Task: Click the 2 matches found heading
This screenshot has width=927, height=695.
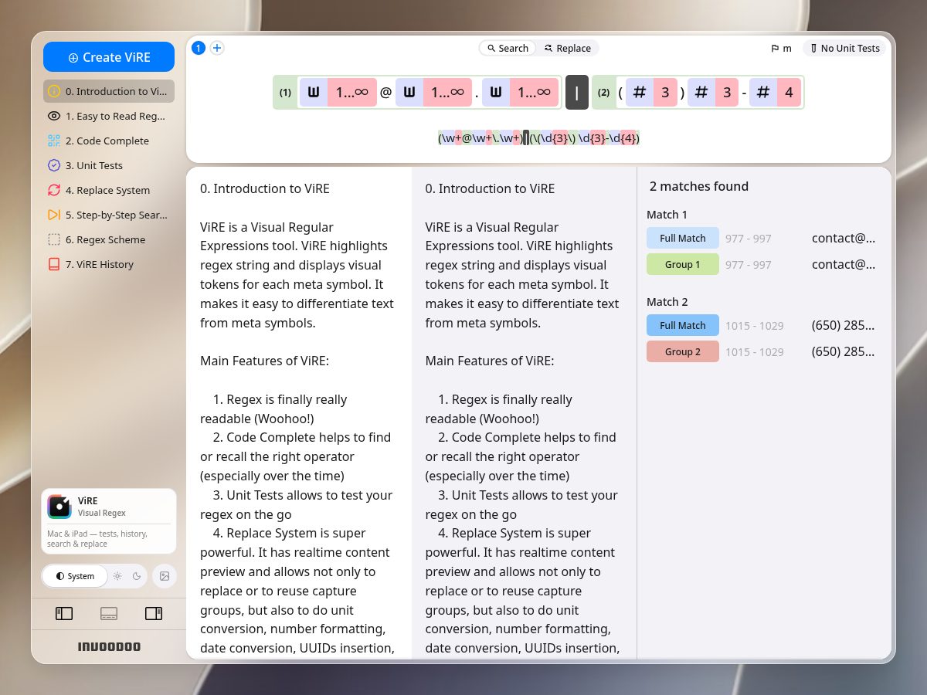Action: [x=699, y=186]
